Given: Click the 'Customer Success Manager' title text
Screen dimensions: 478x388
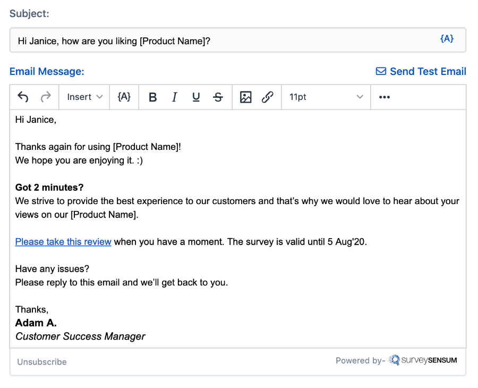Looking at the screenshot, I should point(80,336).
